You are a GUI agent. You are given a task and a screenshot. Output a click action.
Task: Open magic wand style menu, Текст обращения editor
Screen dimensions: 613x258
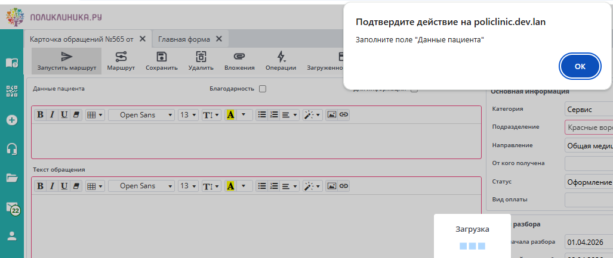[312, 186]
